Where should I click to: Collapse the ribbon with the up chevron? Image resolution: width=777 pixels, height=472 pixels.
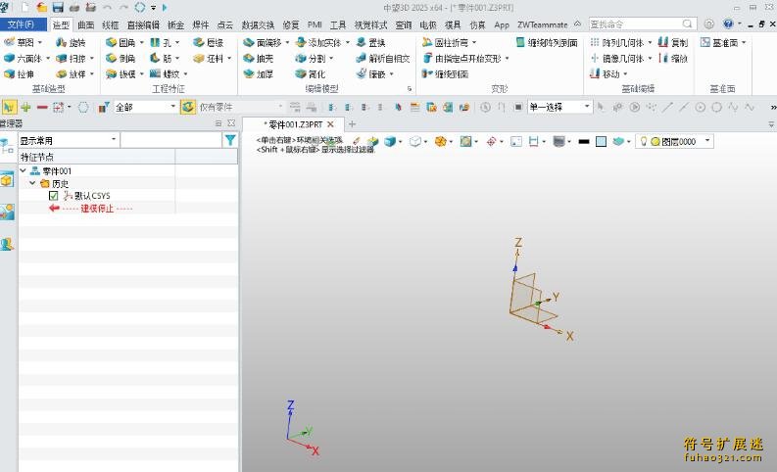tap(577, 24)
